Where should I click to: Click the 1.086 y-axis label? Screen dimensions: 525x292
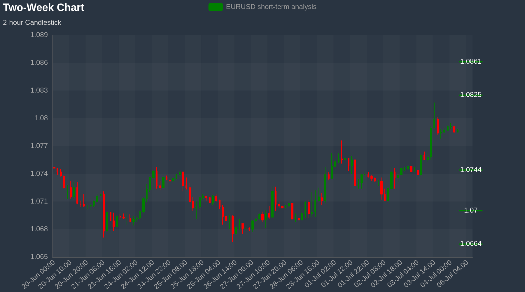click(39, 62)
